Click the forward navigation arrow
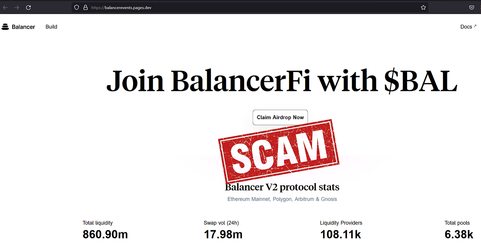 click(16, 7)
